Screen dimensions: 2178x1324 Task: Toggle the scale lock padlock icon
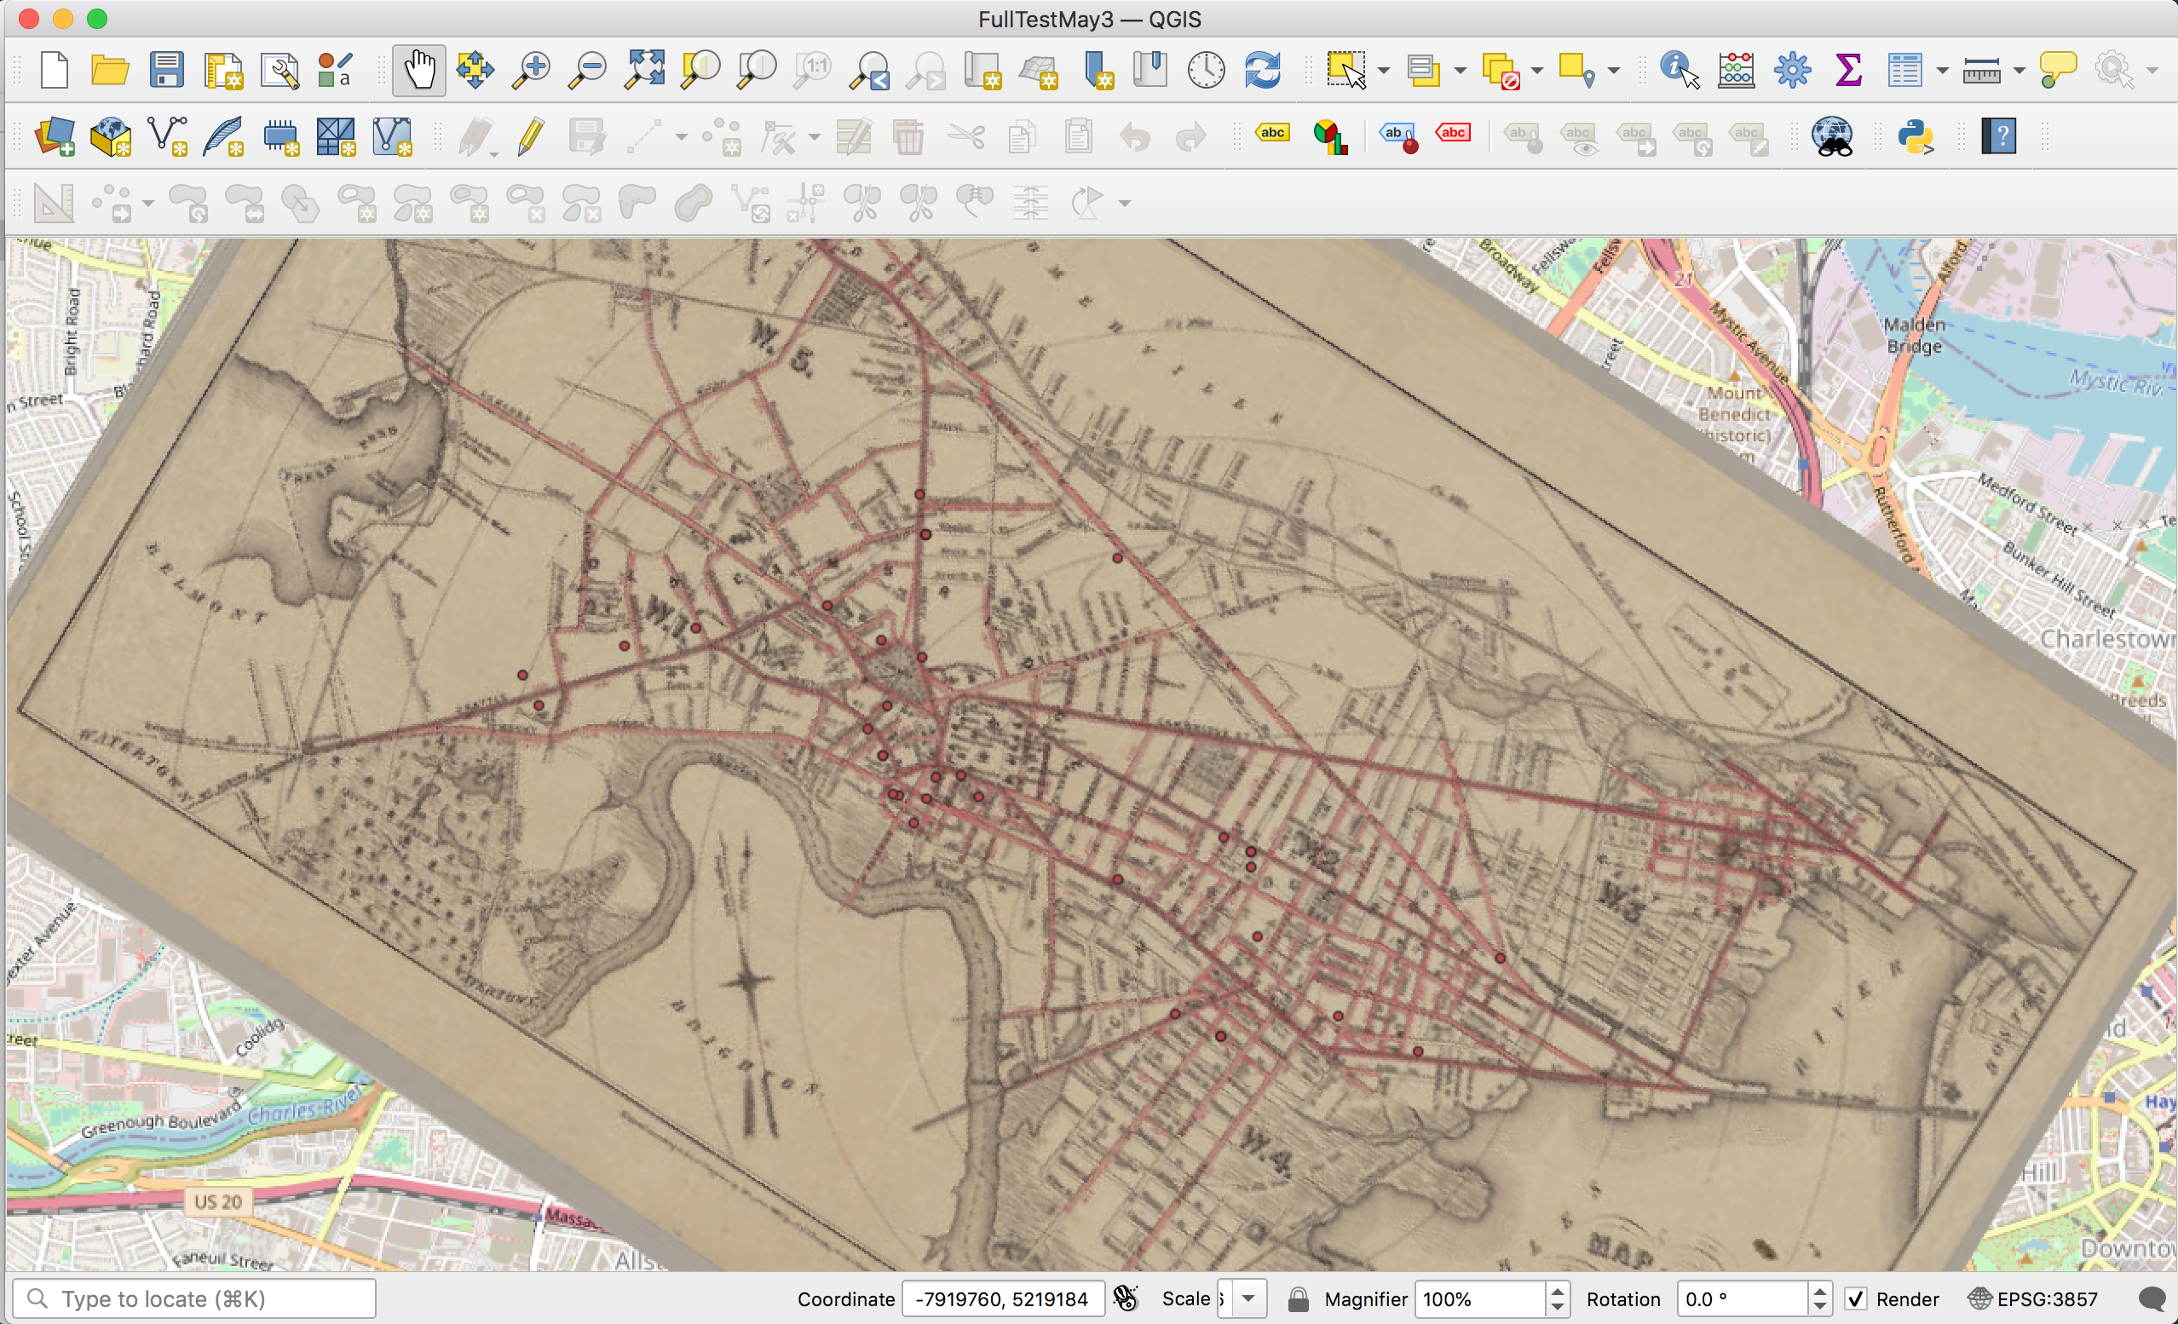(x=1298, y=1298)
